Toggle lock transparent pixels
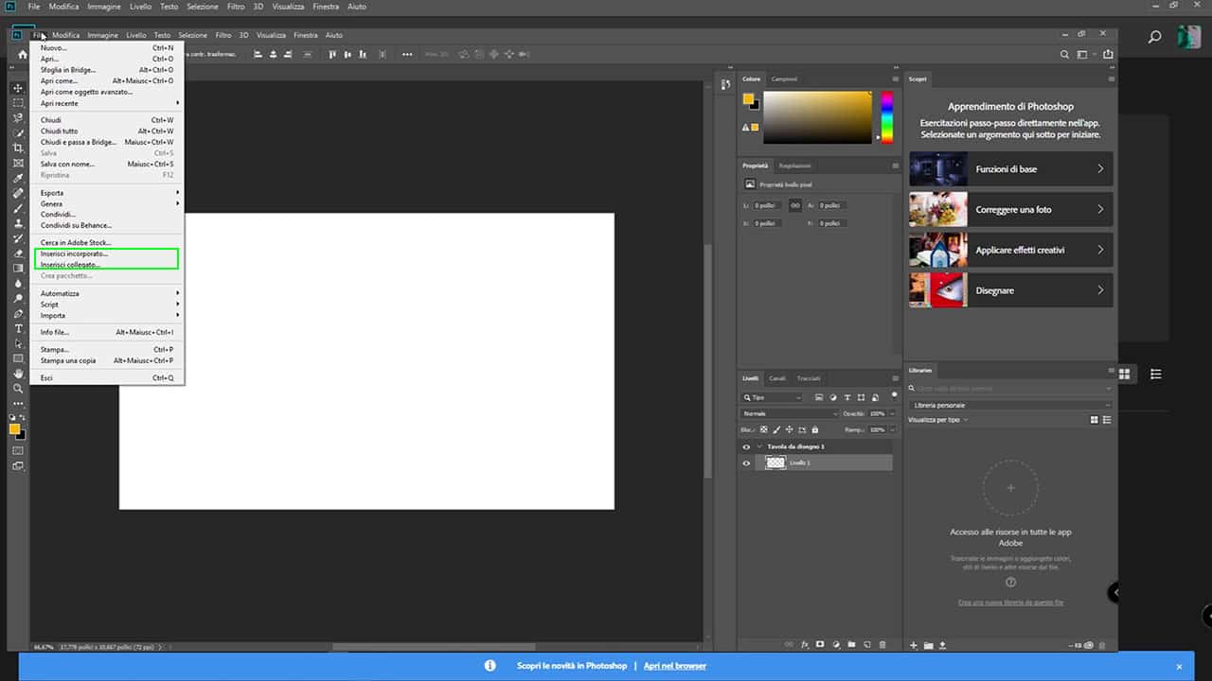This screenshot has height=681, width=1212. 764,429
